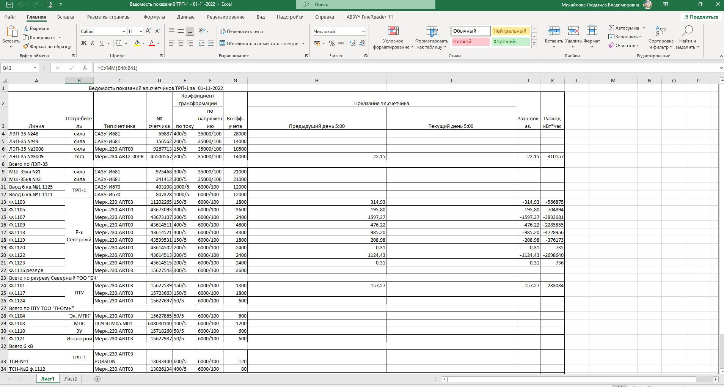Click the Поиск search field
This screenshot has height=387, width=724.
coord(365,5)
